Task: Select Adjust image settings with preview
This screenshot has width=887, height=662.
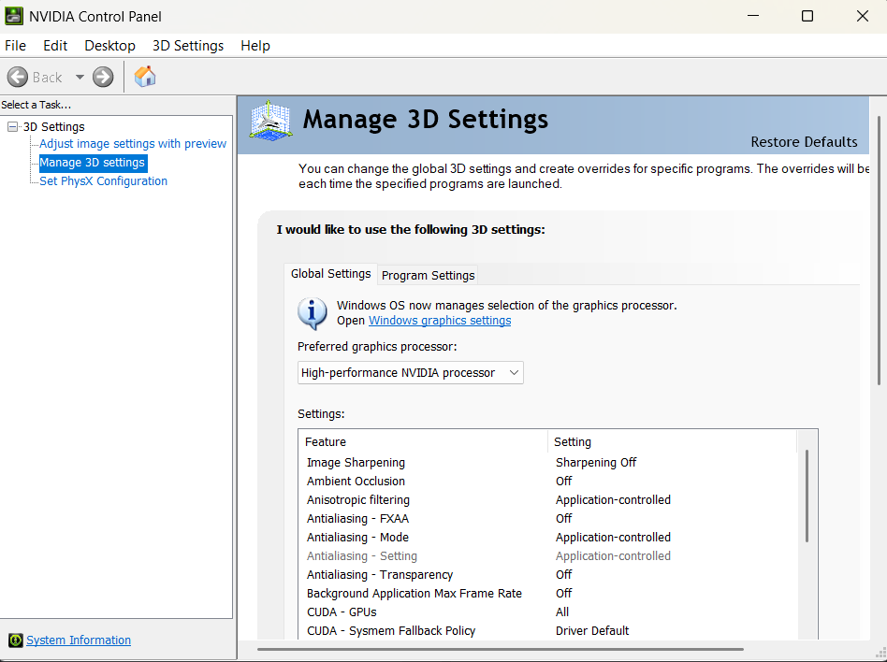Action: click(x=133, y=144)
